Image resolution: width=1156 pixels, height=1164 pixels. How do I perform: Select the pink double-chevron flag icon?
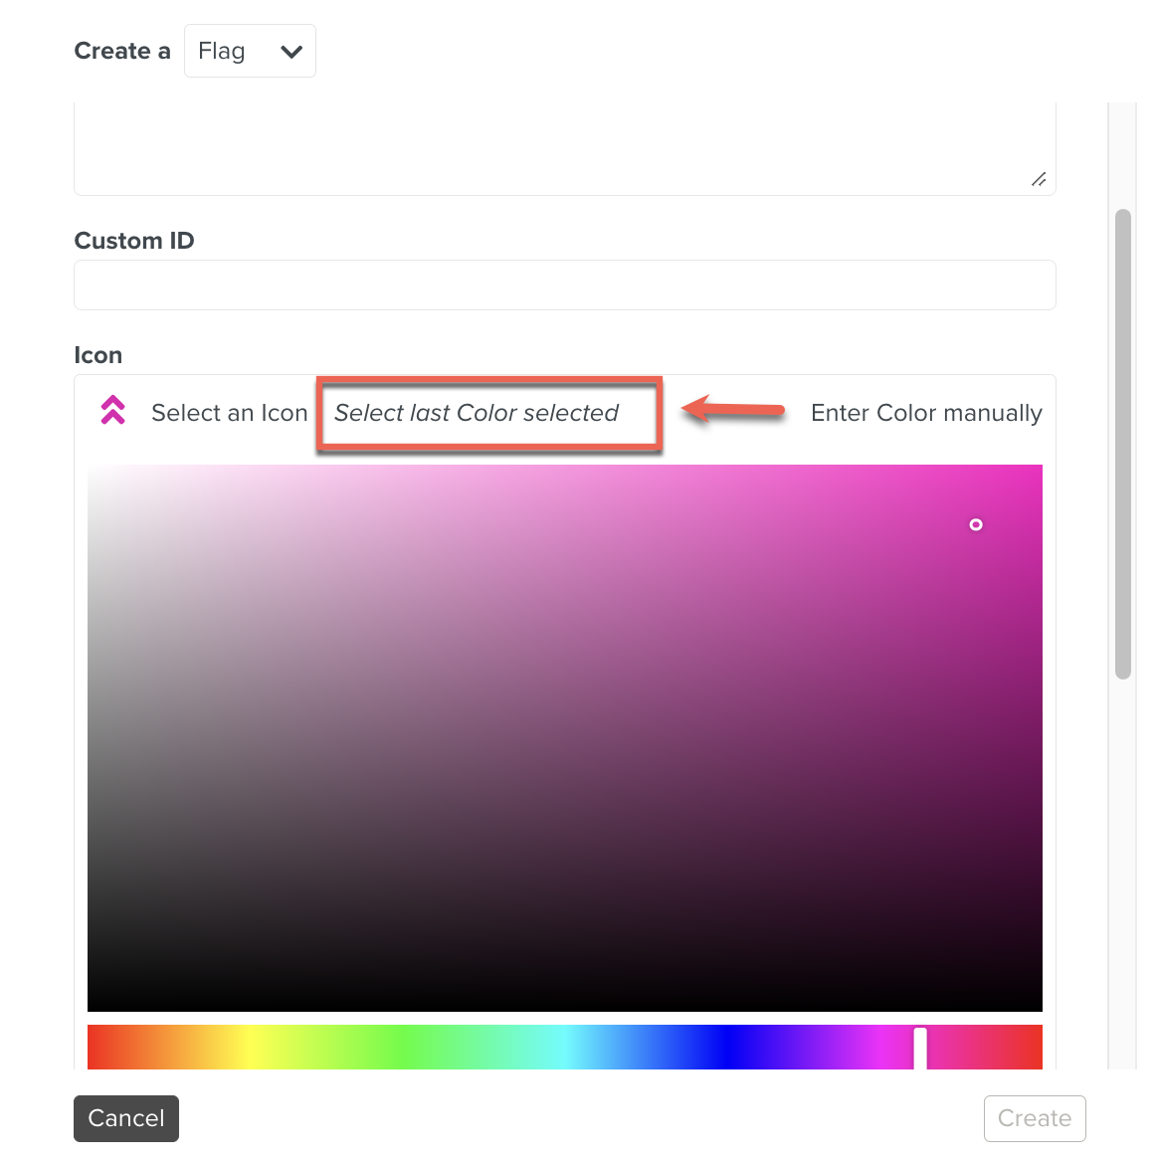[111, 410]
